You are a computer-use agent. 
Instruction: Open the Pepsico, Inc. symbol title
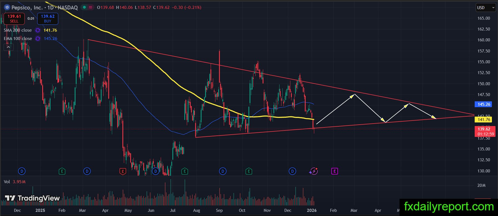pos(44,7)
